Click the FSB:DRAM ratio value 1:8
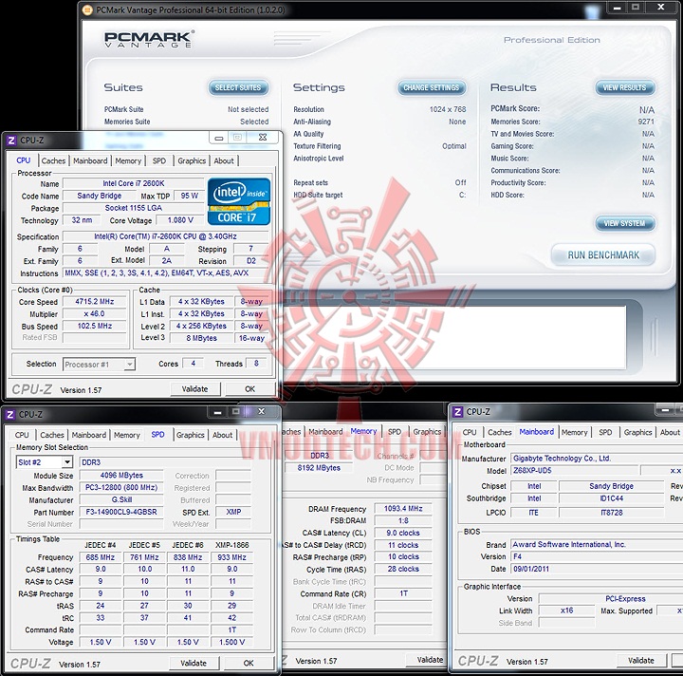 pos(403,520)
